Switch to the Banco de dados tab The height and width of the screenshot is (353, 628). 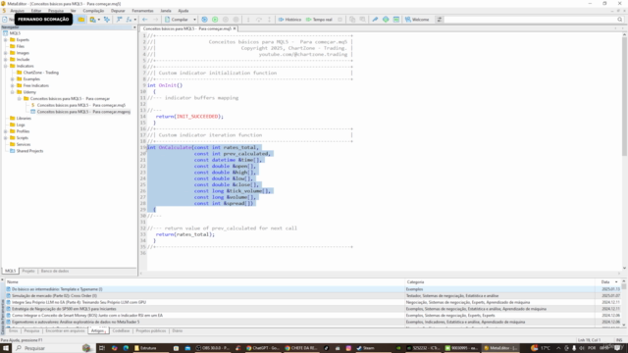coord(55,271)
